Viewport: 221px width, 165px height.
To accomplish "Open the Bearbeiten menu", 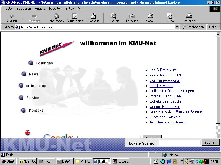I will 23,9.
